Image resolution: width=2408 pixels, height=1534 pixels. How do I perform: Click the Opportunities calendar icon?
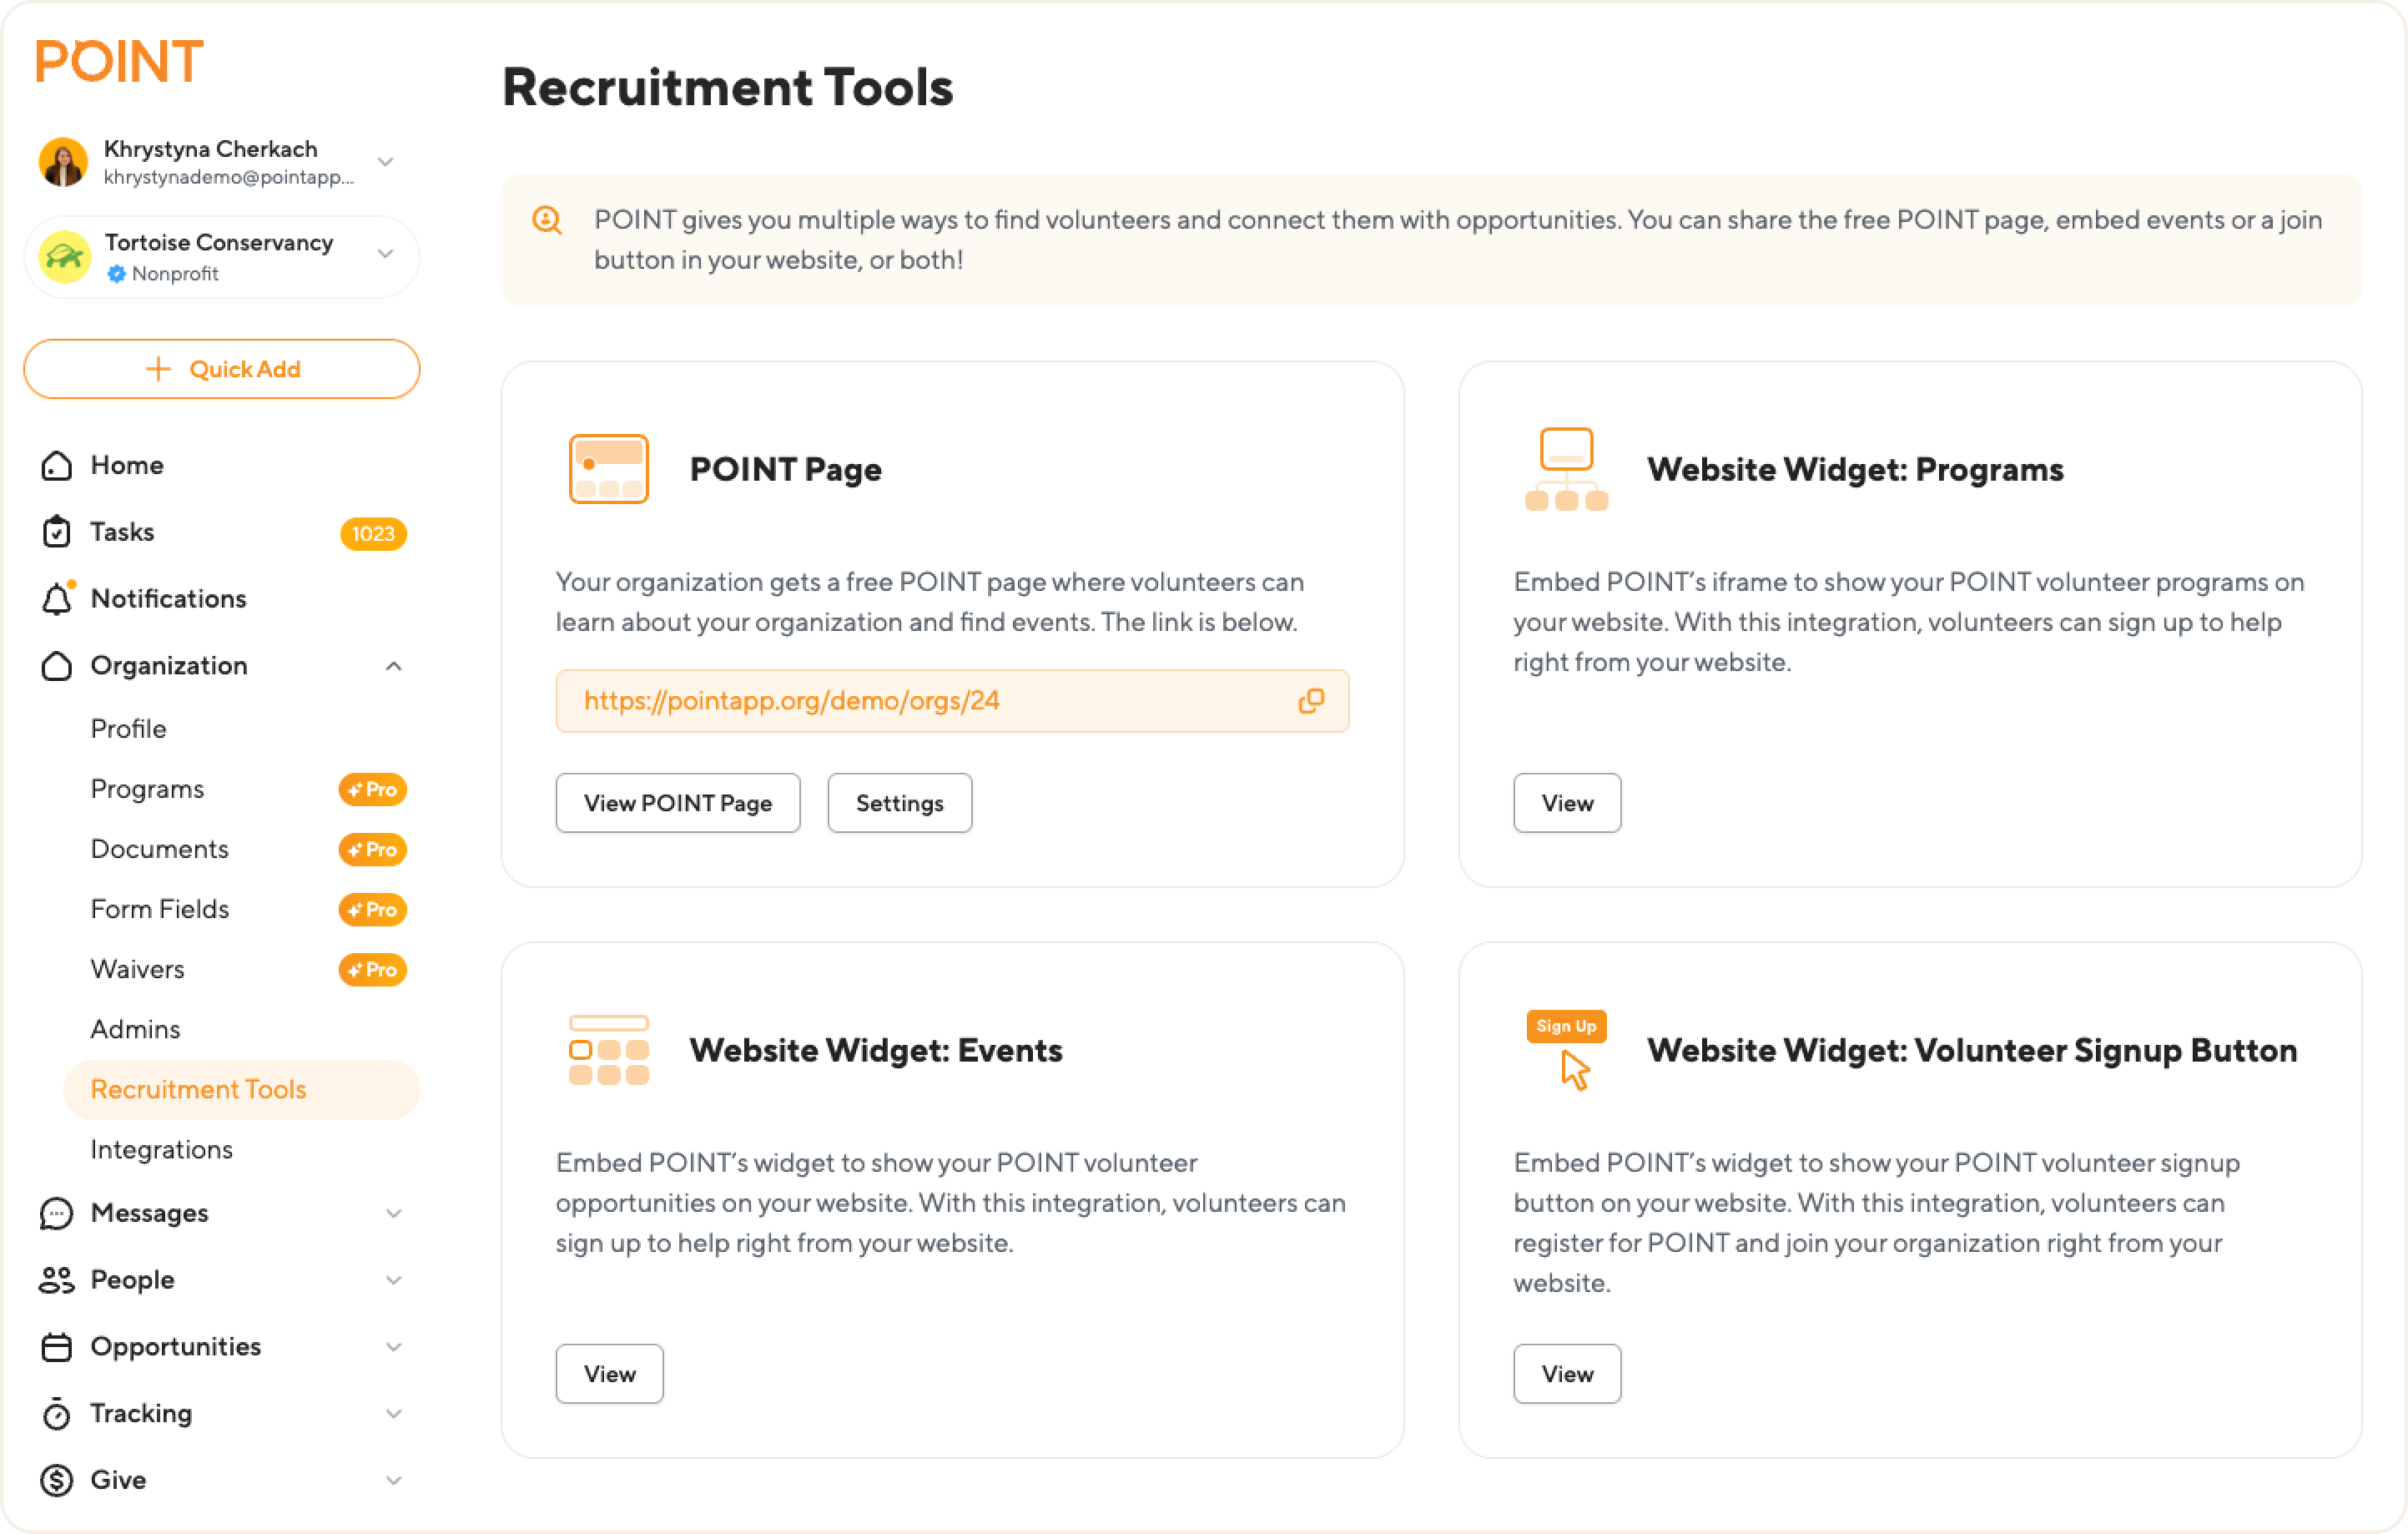(57, 1347)
